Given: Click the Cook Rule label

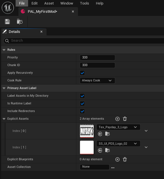Looking at the screenshot, I should pos(14,80).
